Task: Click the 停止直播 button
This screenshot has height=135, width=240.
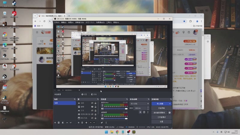Action: [160, 103]
